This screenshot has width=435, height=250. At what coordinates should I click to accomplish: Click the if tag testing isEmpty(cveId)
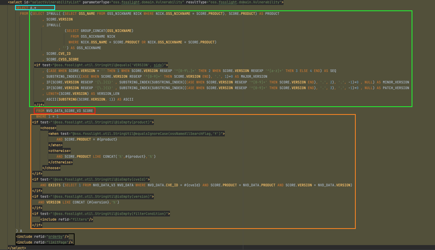(91, 179)
